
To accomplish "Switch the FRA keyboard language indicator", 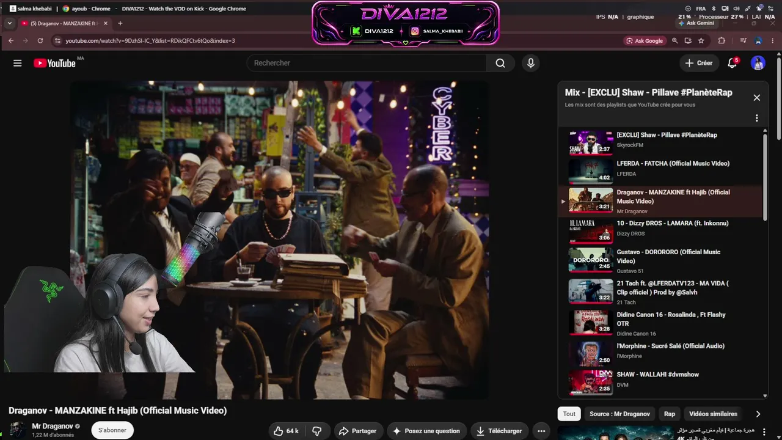I will (x=700, y=9).
